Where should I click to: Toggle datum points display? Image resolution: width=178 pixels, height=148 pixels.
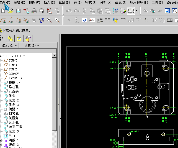coord(19,21)
